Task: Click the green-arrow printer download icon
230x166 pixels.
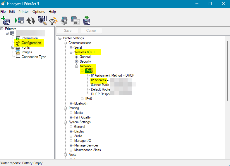Action: click(87, 20)
